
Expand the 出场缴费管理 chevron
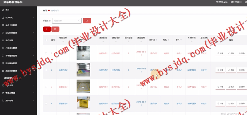click(33, 56)
